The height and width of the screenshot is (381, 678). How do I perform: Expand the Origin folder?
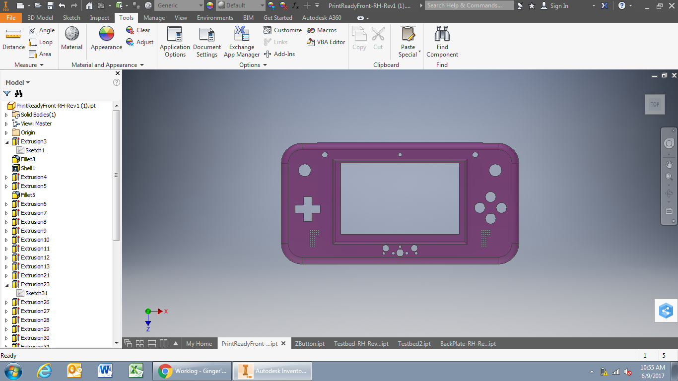click(x=7, y=132)
